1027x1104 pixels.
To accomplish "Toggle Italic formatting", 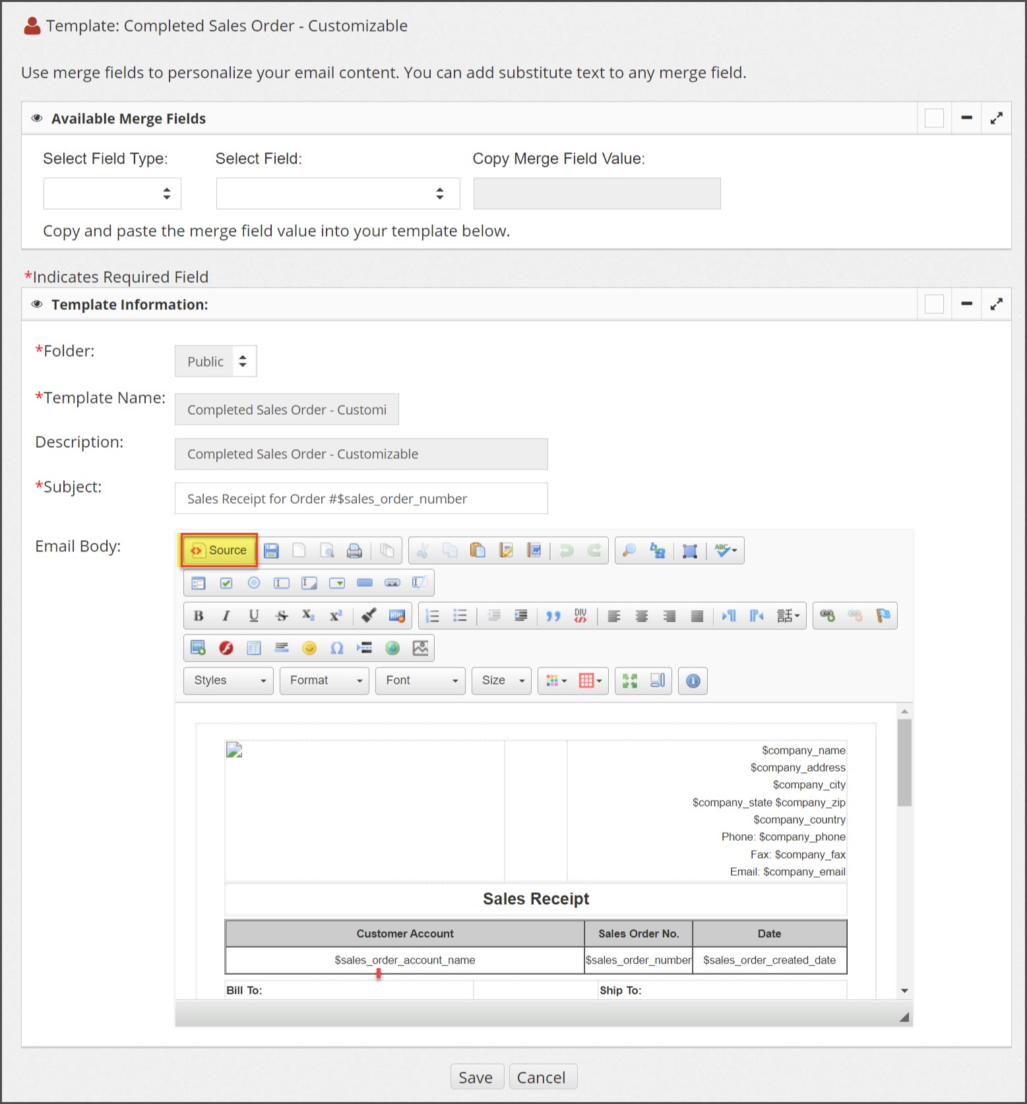I will (x=226, y=615).
